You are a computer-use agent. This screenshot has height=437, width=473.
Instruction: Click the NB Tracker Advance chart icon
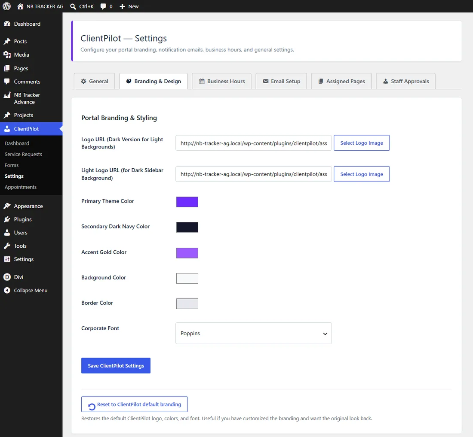(7, 95)
